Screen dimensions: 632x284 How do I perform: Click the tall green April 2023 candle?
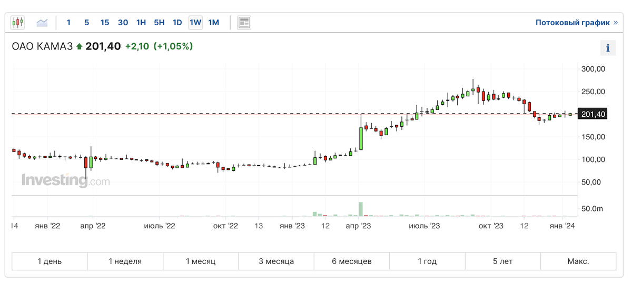(361, 138)
